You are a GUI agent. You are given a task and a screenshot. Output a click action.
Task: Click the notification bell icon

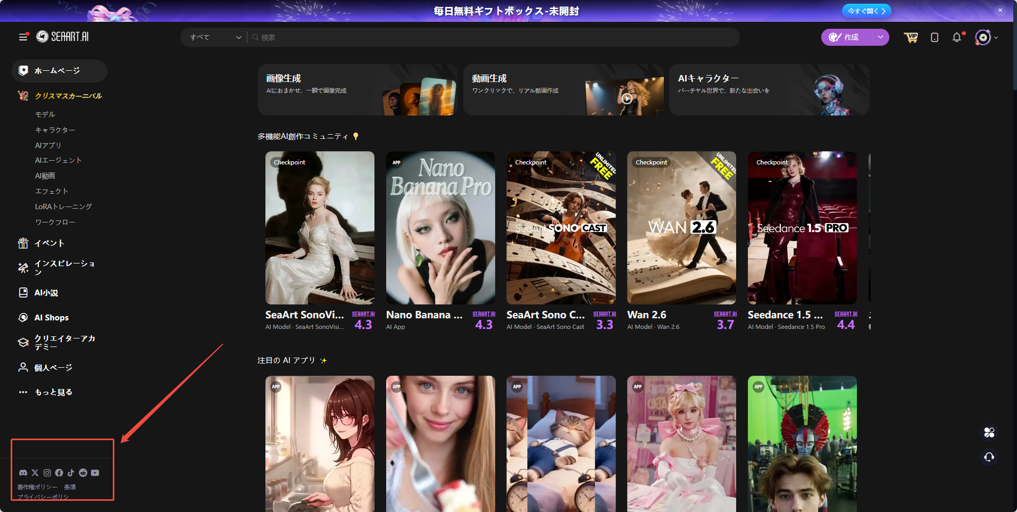[957, 37]
